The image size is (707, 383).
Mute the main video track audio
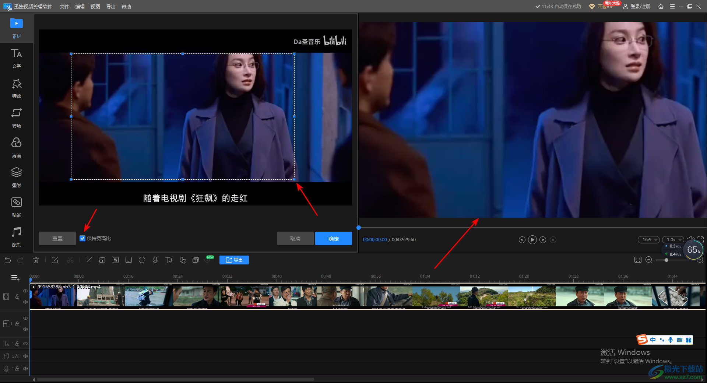click(25, 302)
